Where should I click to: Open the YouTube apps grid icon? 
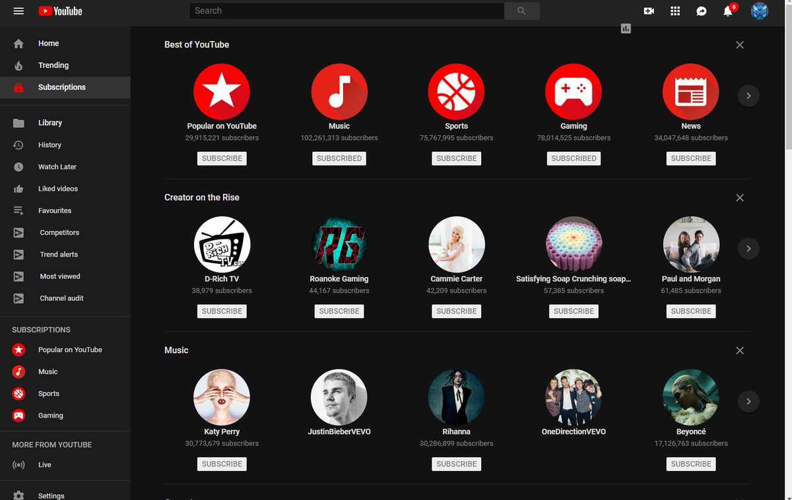point(675,11)
